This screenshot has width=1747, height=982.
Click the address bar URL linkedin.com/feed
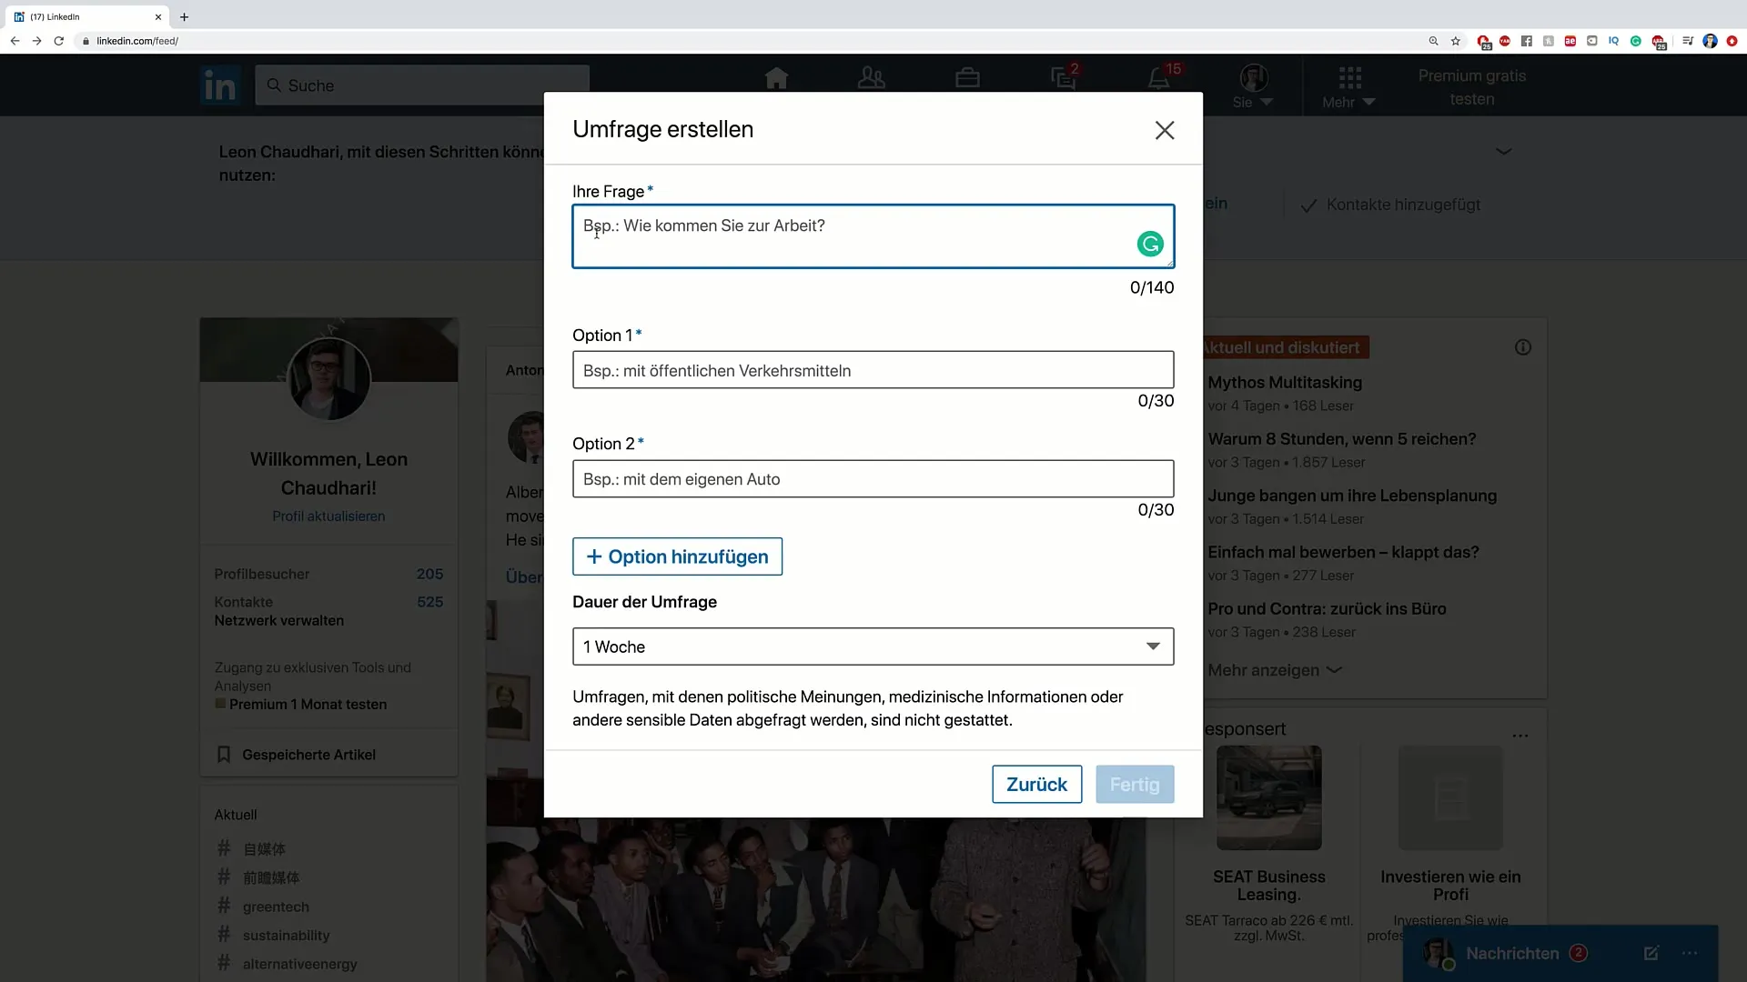tap(137, 41)
